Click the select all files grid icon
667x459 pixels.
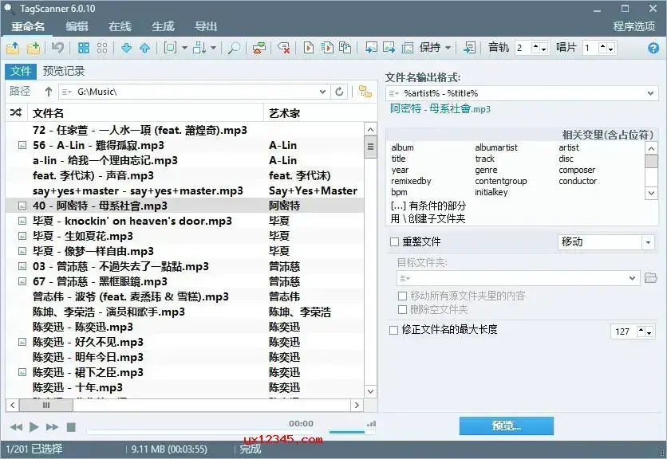[84, 48]
